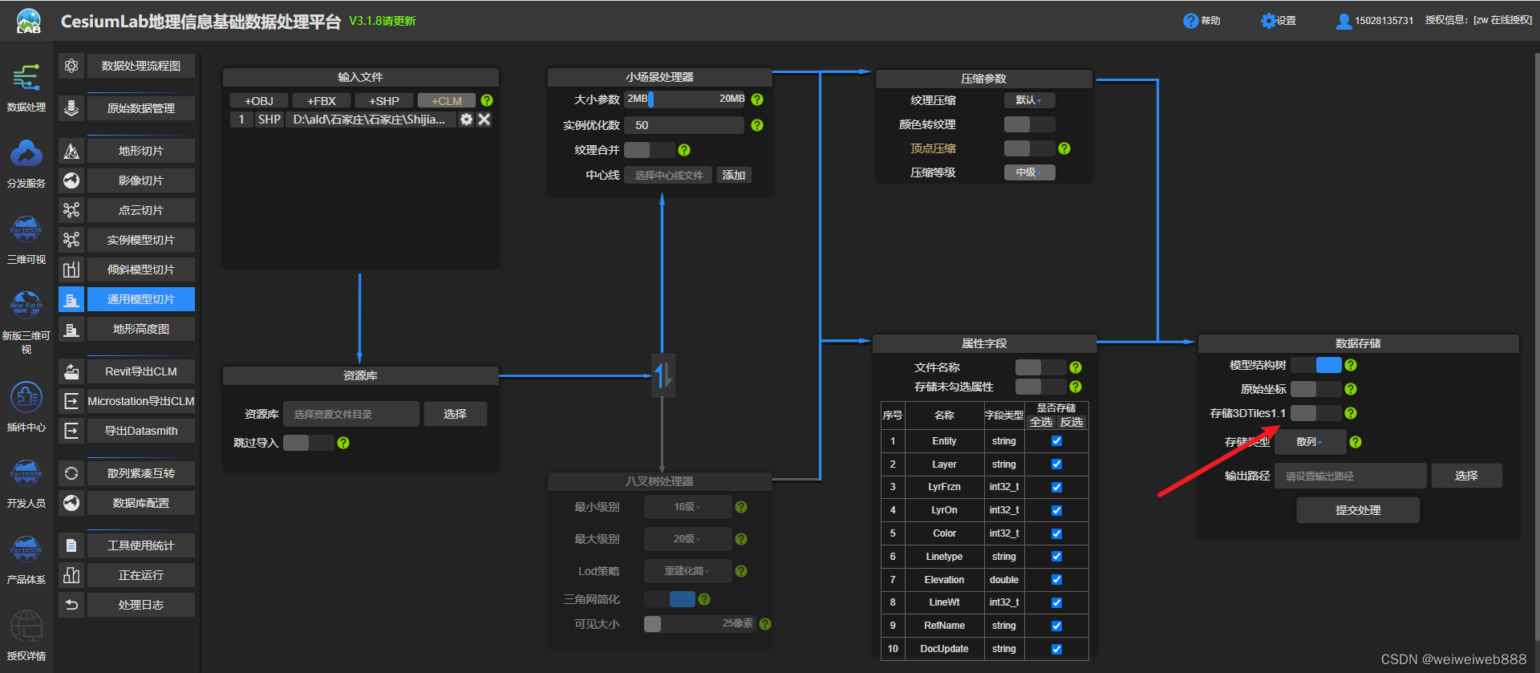The image size is (1540, 673).
Task: Remove the SHP input file with X
Action: 484,120
